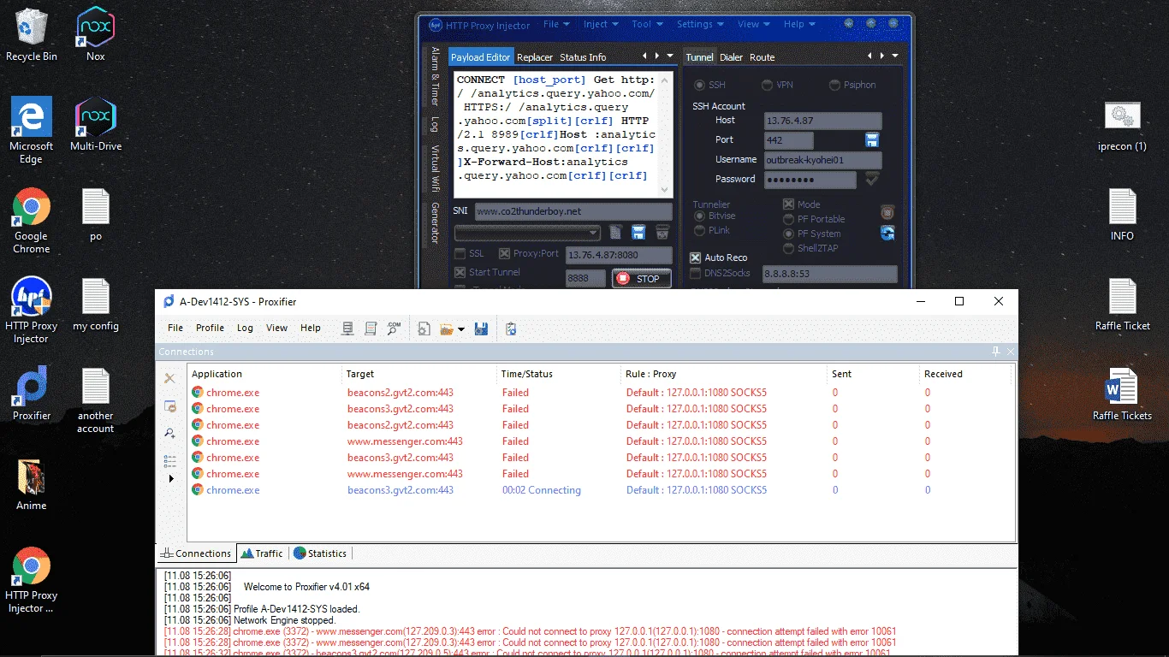Select the iprecon (1) desktop file
Viewport: 1169px width, 657px height.
1122,125
